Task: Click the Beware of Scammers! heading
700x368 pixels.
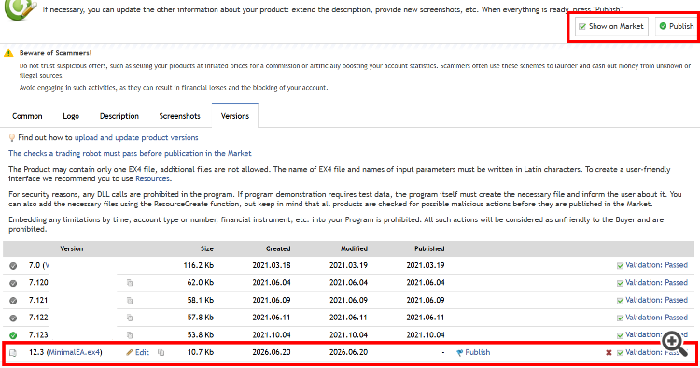Action: point(55,53)
